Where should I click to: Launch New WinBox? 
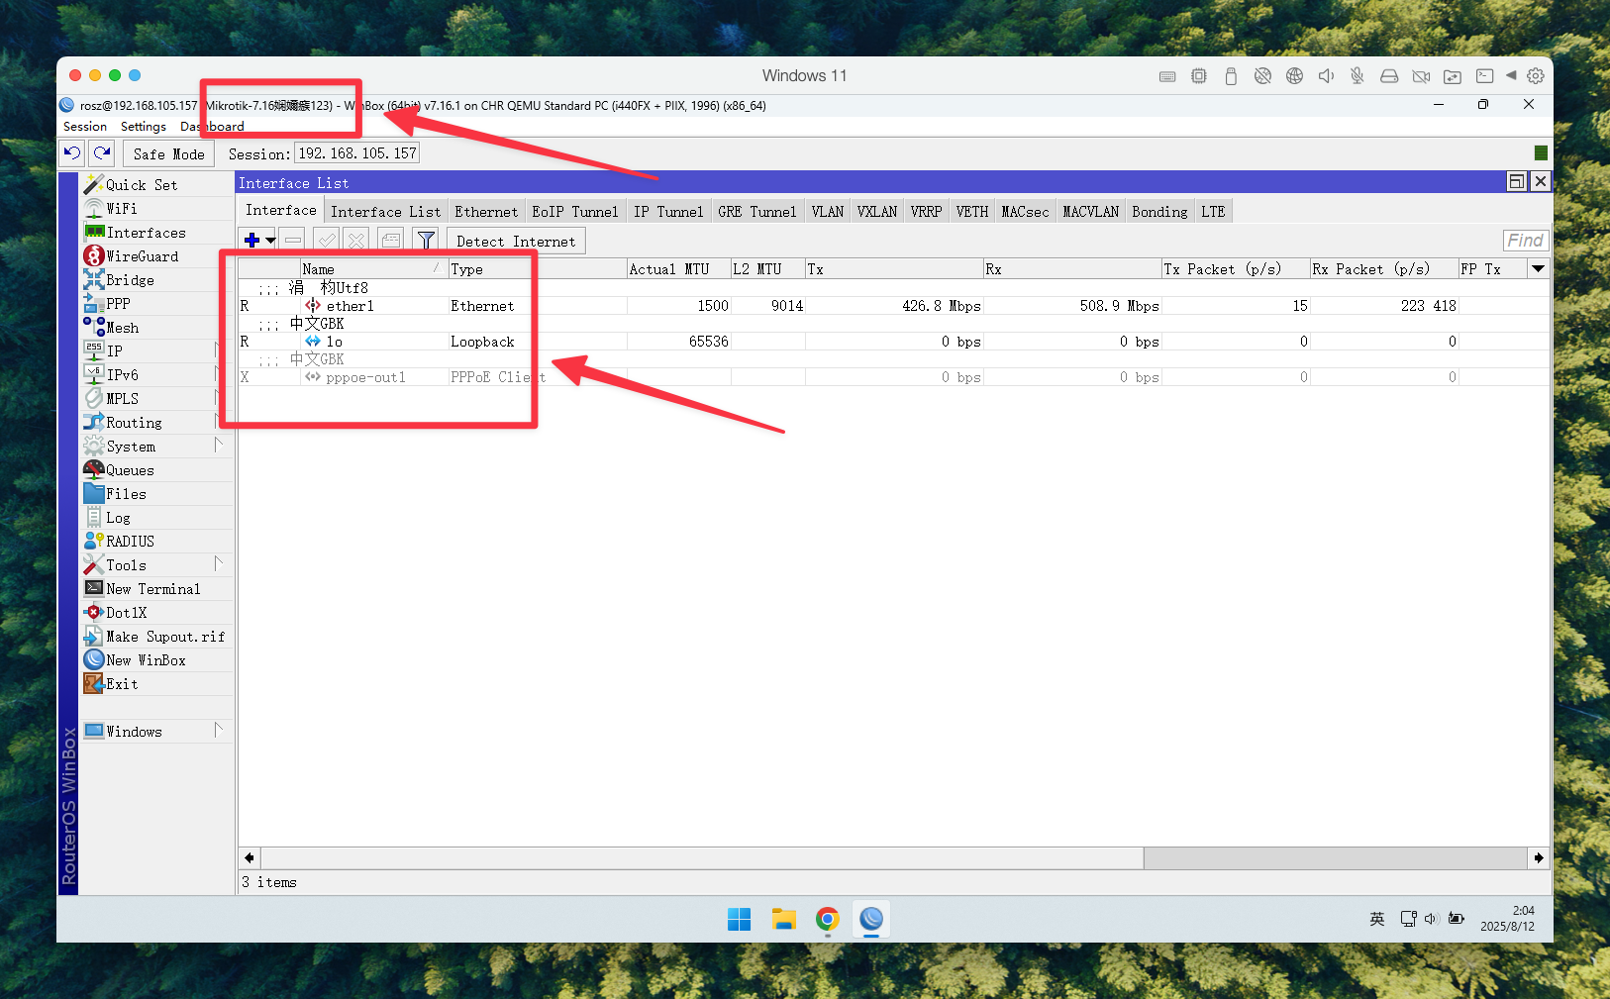click(146, 660)
